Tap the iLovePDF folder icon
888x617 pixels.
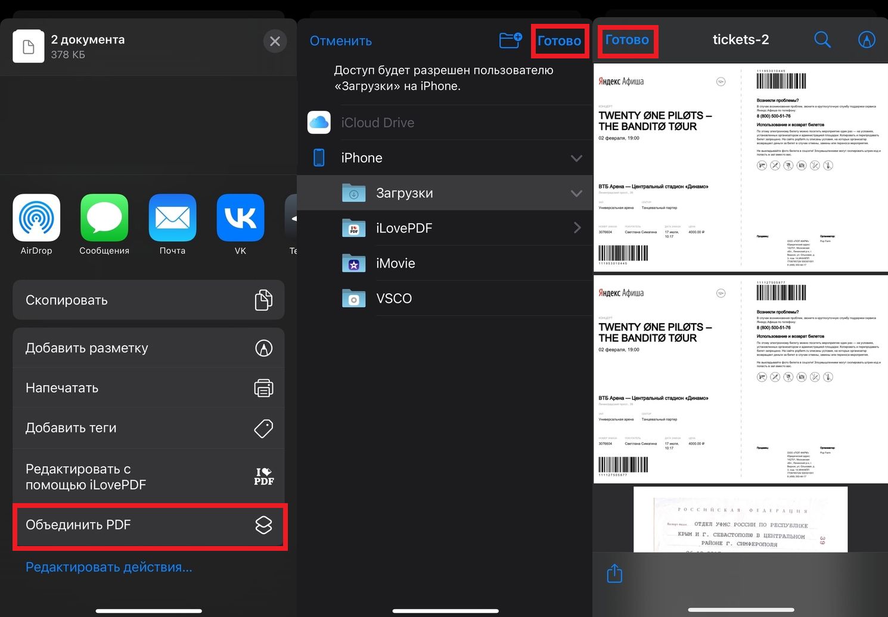pyautogui.click(x=354, y=228)
